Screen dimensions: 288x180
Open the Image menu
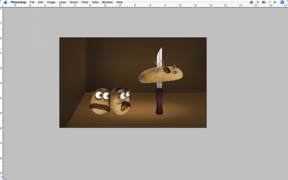(51, 2)
